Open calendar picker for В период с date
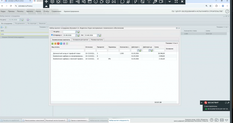This screenshot has width=233, height=123. [x=76, y=35]
